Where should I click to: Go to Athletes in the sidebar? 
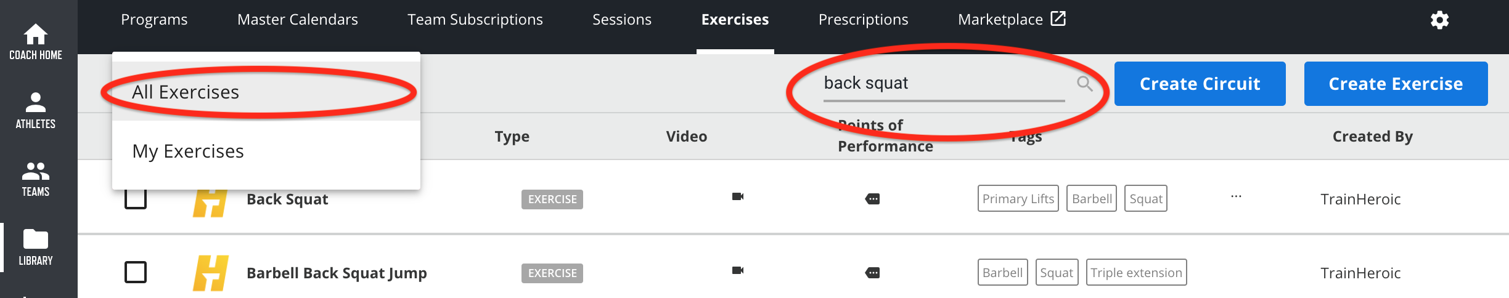click(x=36, y=110)
